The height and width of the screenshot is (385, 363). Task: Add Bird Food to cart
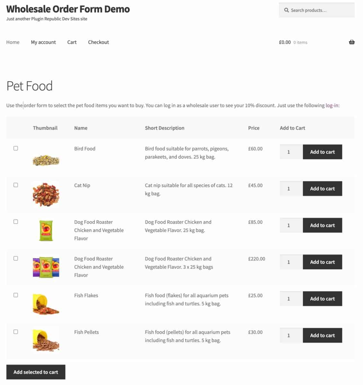(323, 152)
